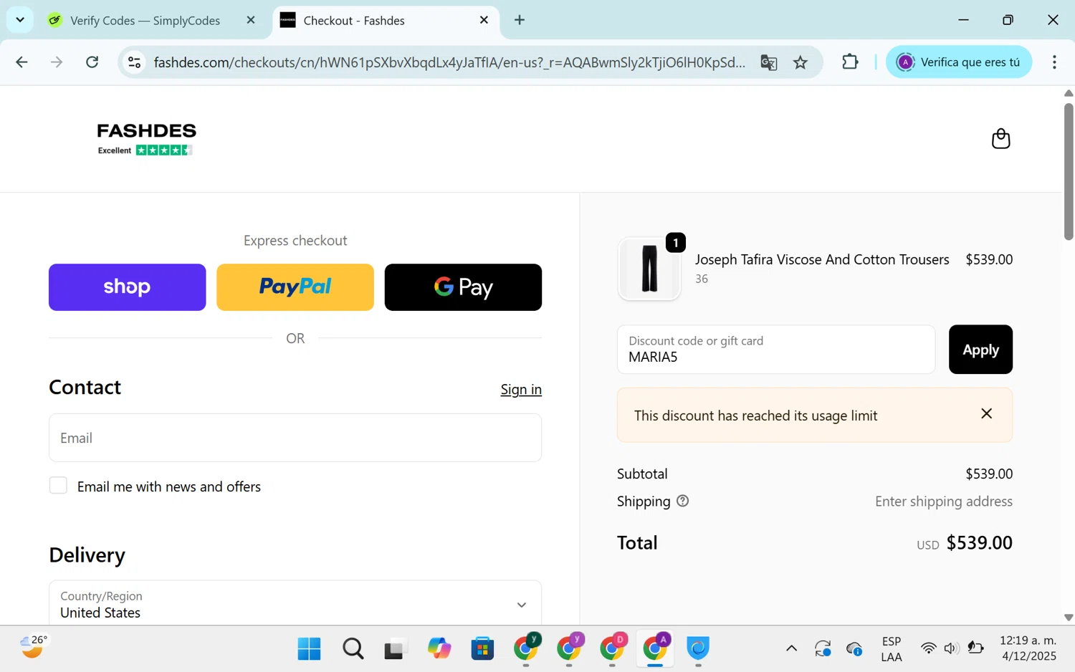Open the tab search dropdown arrow
Screen dimensions: 1075x672
20,20
